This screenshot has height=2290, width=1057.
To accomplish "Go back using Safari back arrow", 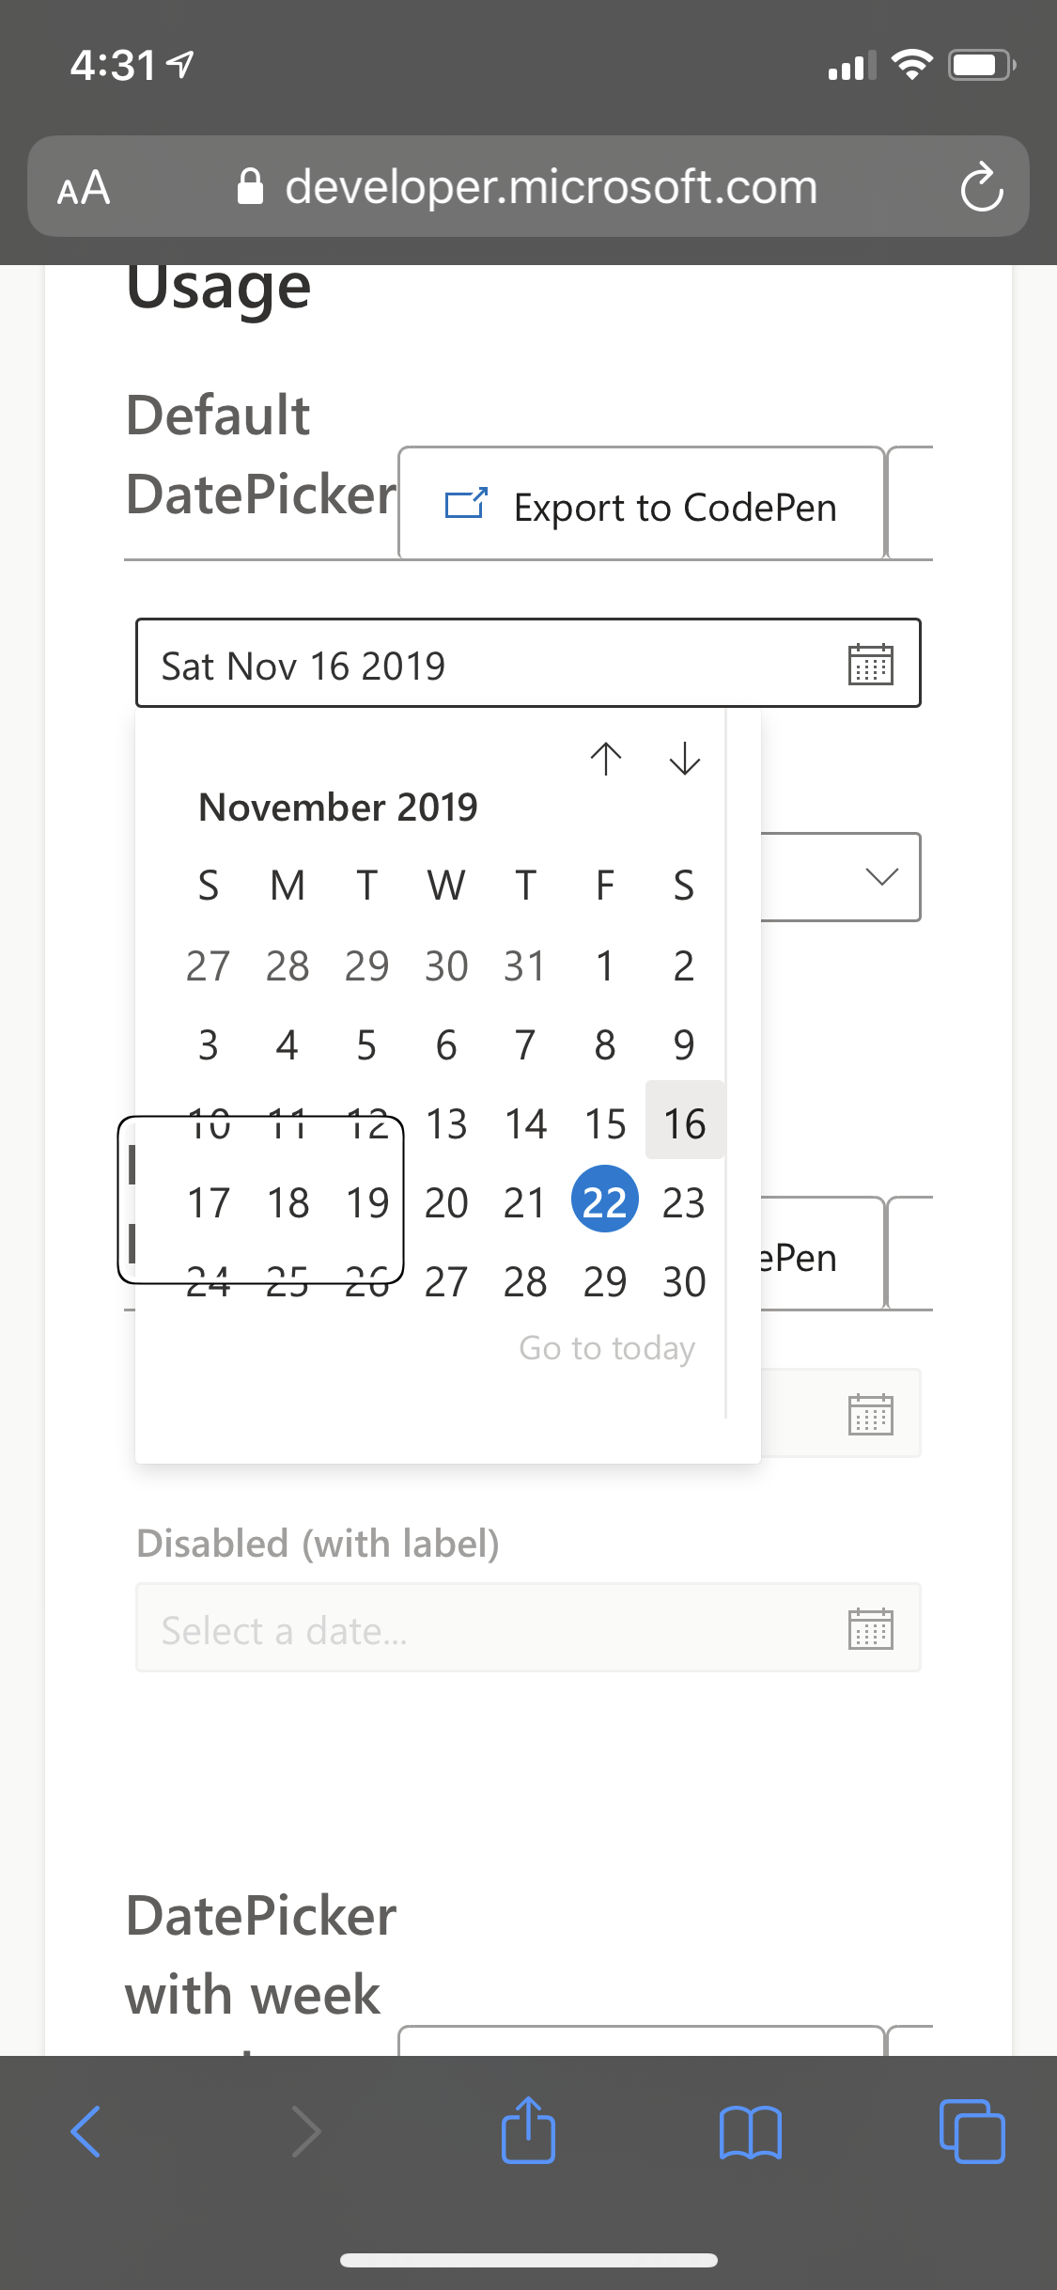I will coord(84,2131).
